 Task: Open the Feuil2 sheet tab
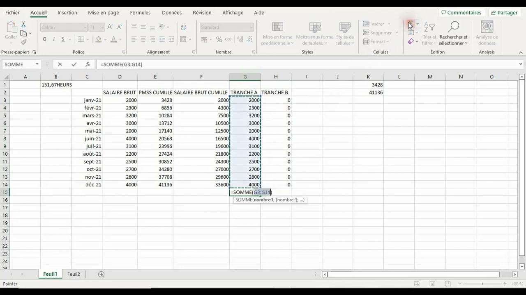tap(74, 274)
